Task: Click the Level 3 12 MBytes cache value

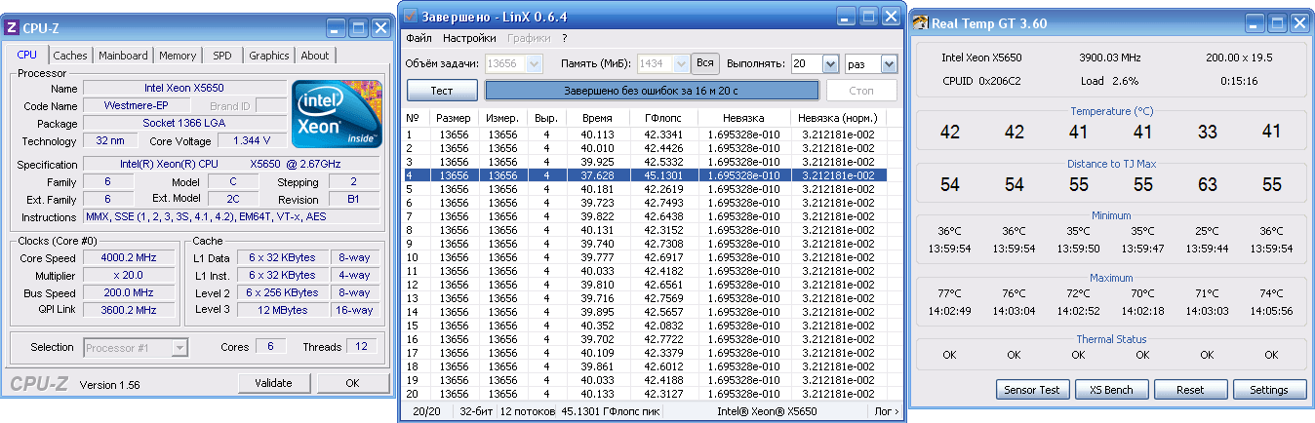Action: (x=282, y=310)
